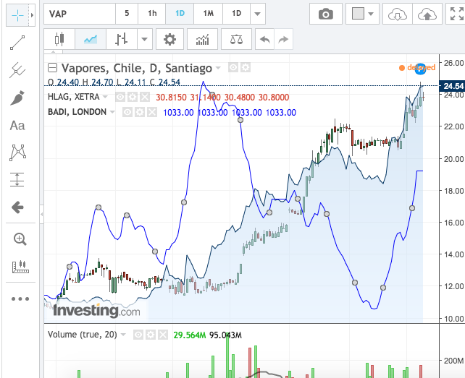Open the interval dropdown arrow
465x378 pixels.
pos(258,14)
